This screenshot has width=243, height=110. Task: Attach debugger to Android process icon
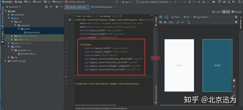click(204, 2)
